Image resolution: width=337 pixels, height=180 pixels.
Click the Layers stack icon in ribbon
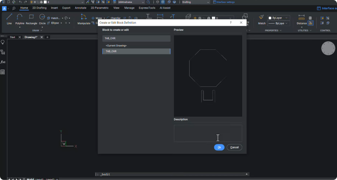coord(188,16)
